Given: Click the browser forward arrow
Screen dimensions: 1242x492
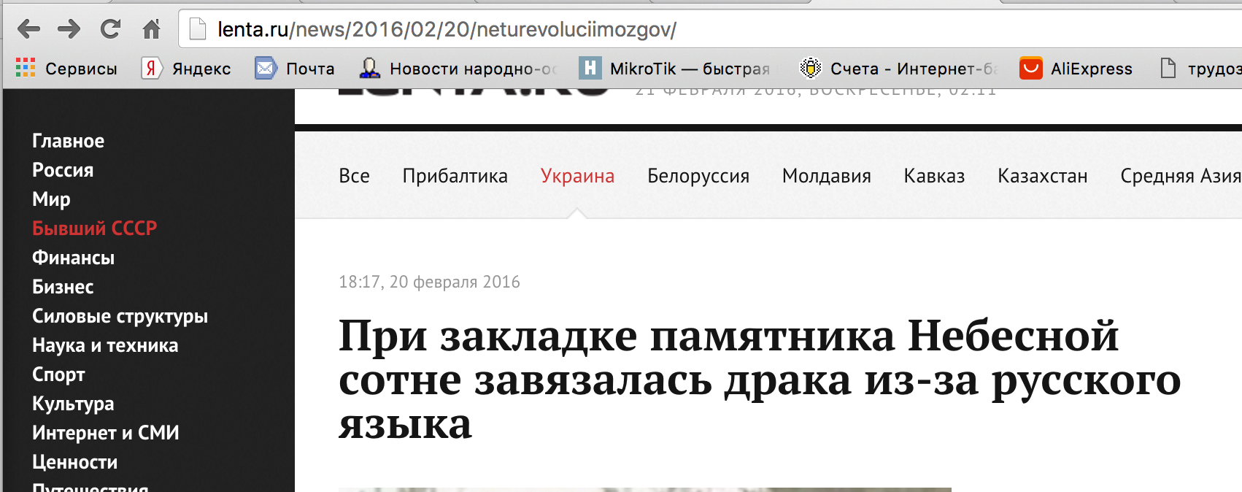Looking at the screenshot, I should click(69, 29).
